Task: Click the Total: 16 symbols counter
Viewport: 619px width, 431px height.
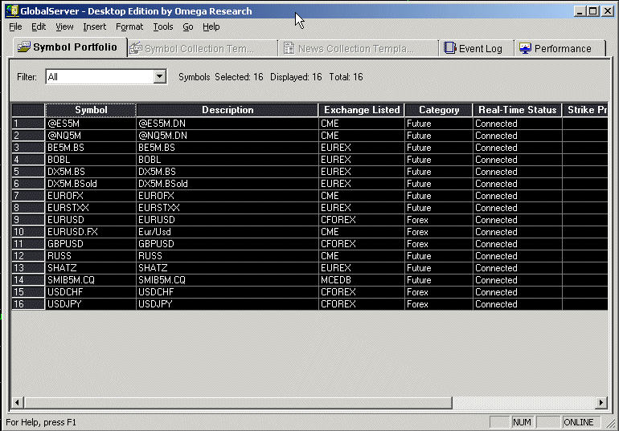Action: 346,77
